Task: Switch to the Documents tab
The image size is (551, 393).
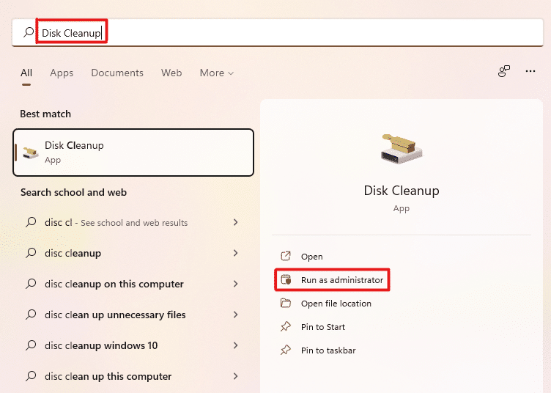Action: pos(117,73)
